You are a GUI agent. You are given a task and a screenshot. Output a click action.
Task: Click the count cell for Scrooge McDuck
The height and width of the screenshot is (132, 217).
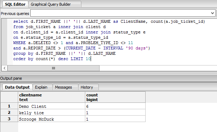pos(115,119)
